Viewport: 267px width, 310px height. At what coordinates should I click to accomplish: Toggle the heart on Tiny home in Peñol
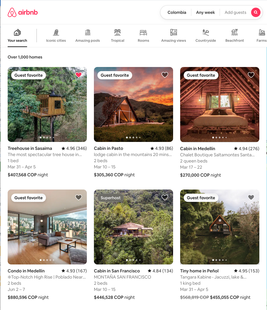click(x=251, y=197)
